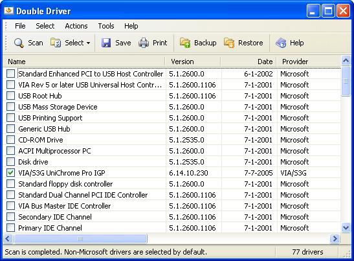This screenshot has width=354, height=261.
Task: Click the horizontal scrollbar right arrow
Action: tap(335, 238)
